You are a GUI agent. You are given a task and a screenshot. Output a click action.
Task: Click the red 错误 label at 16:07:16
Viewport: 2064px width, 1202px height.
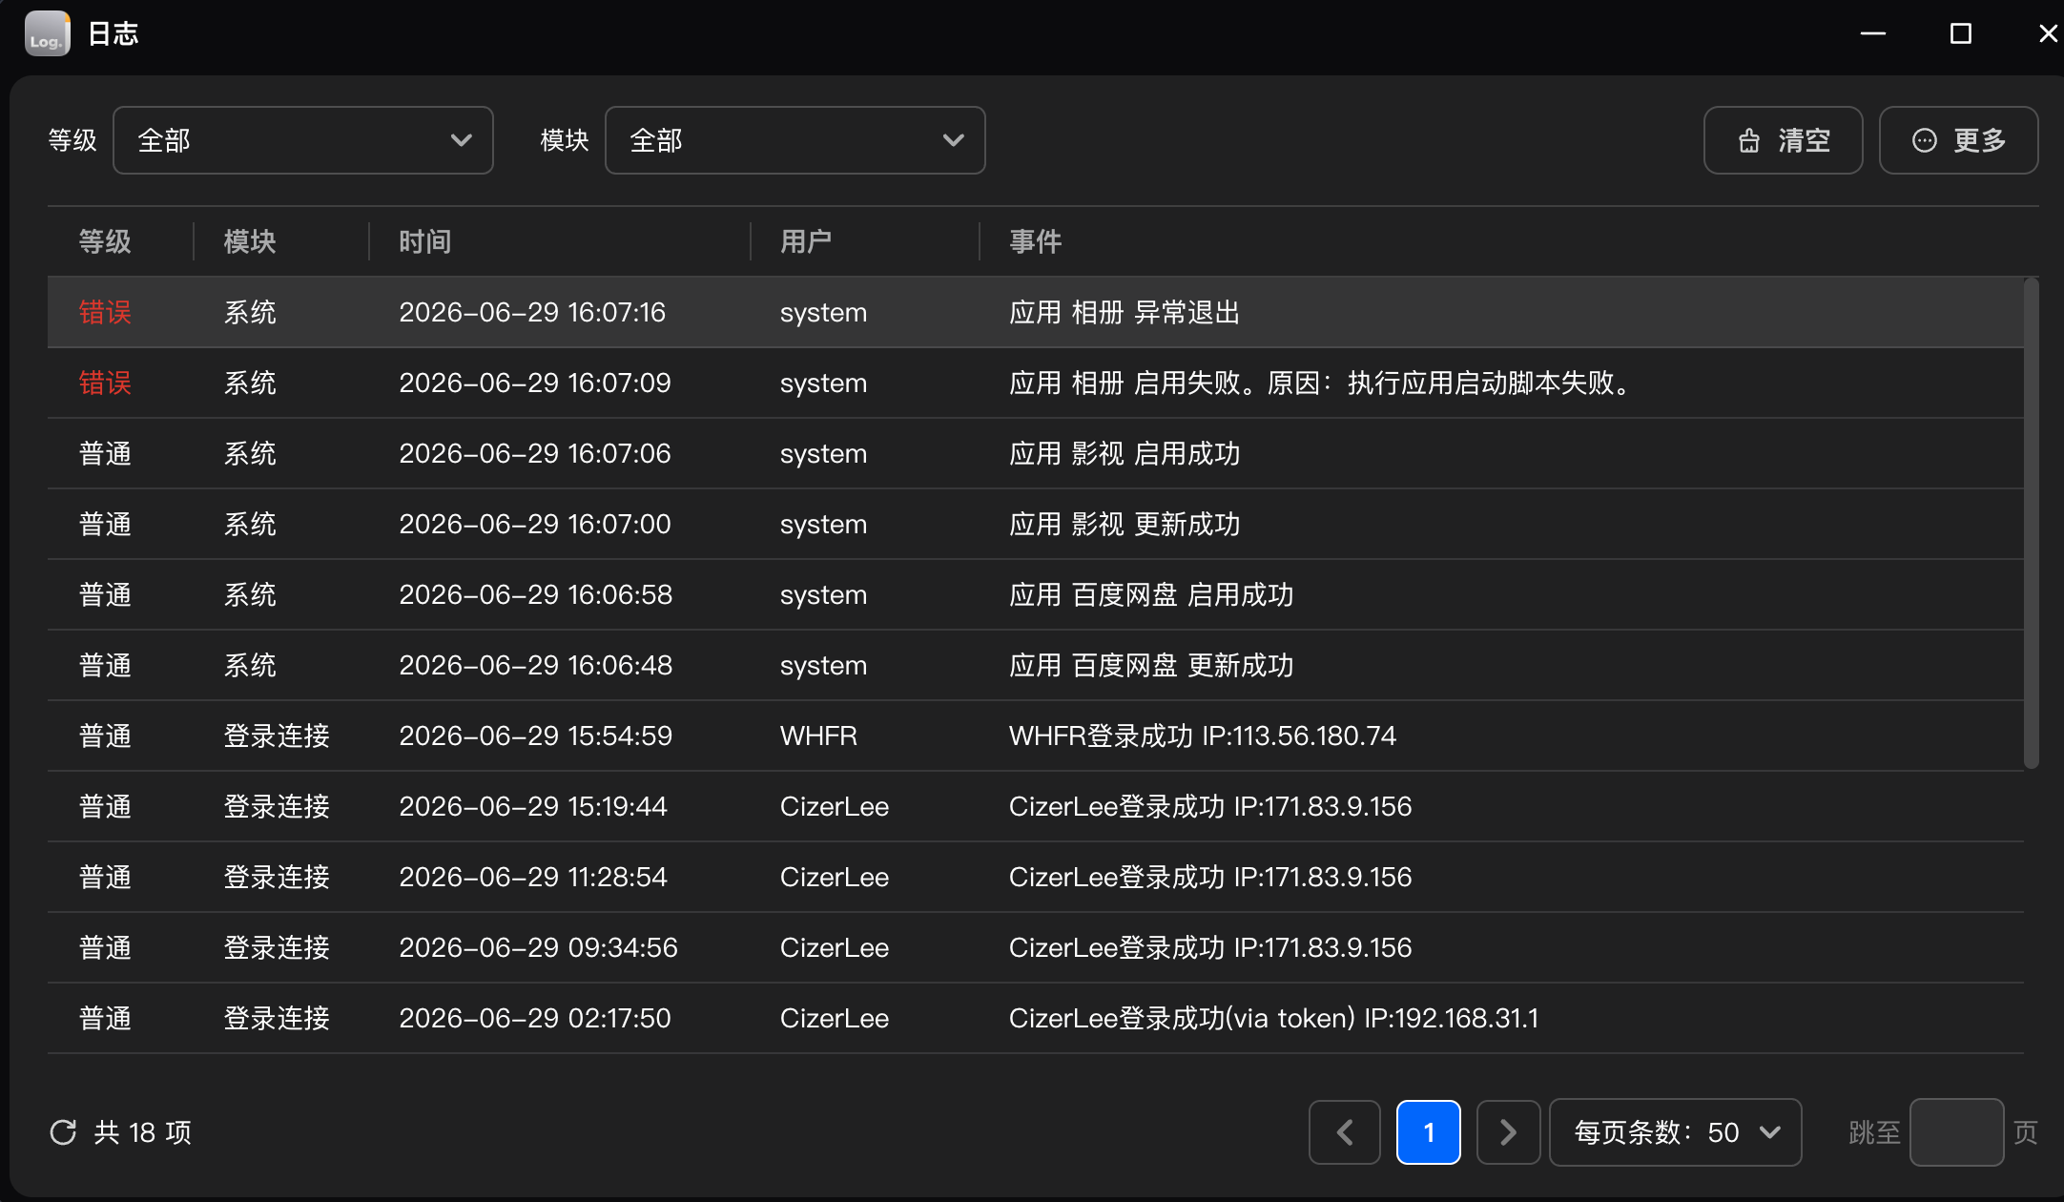[105, 312]
